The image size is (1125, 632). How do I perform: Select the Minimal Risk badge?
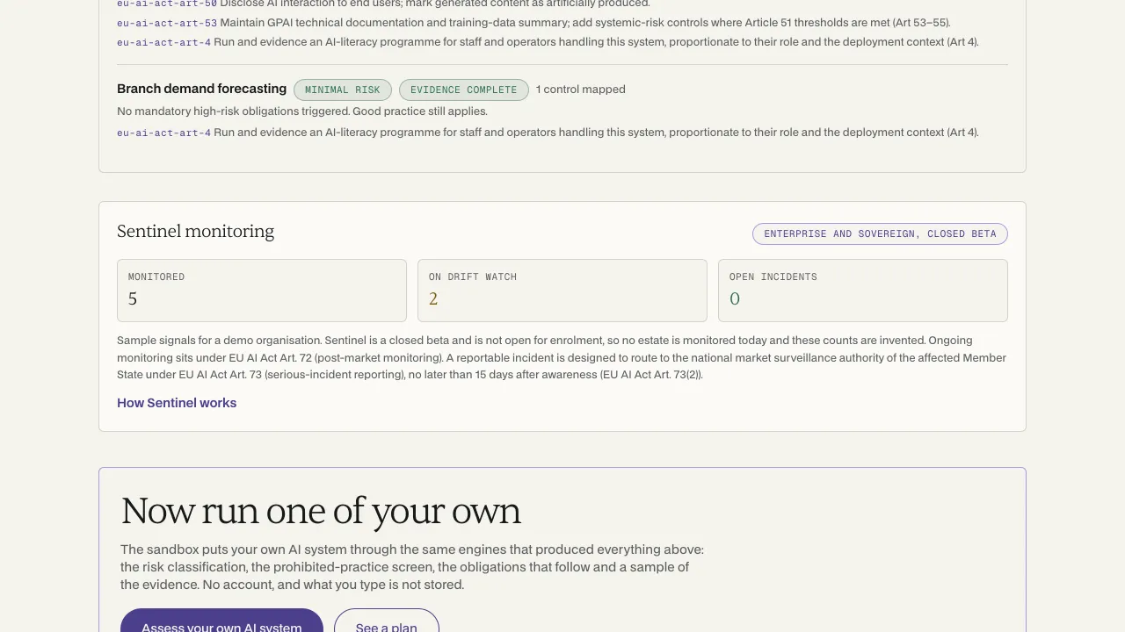(x=343, y=90)
